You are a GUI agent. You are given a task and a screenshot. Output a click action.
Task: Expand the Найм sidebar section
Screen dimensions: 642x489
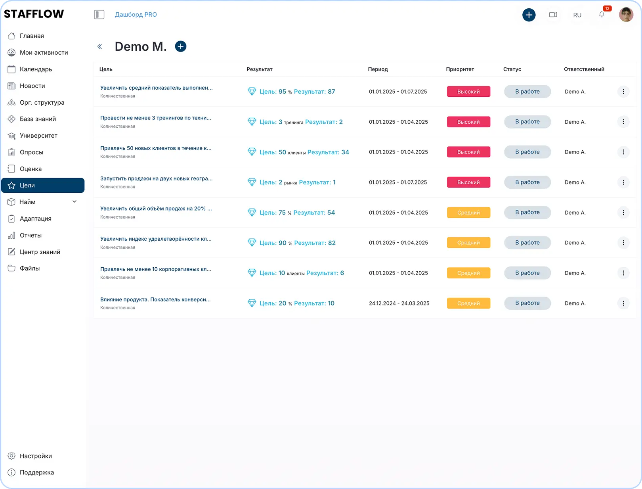coord(74,202)
